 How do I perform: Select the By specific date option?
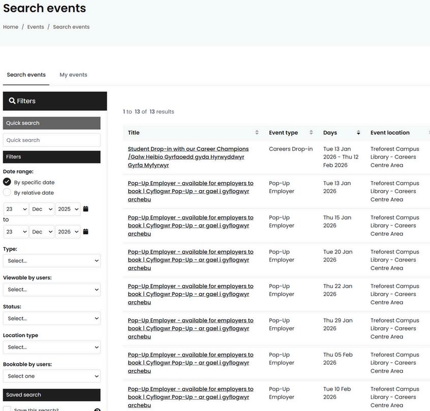pos(7,182)
